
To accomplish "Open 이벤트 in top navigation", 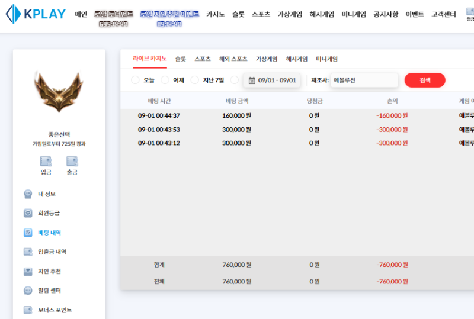I will pos(415,14).
